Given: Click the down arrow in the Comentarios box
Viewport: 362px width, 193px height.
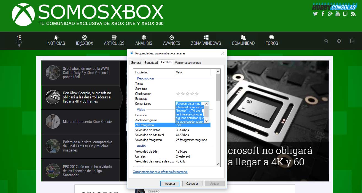Looking at the screenshot, I should (207, 121).
